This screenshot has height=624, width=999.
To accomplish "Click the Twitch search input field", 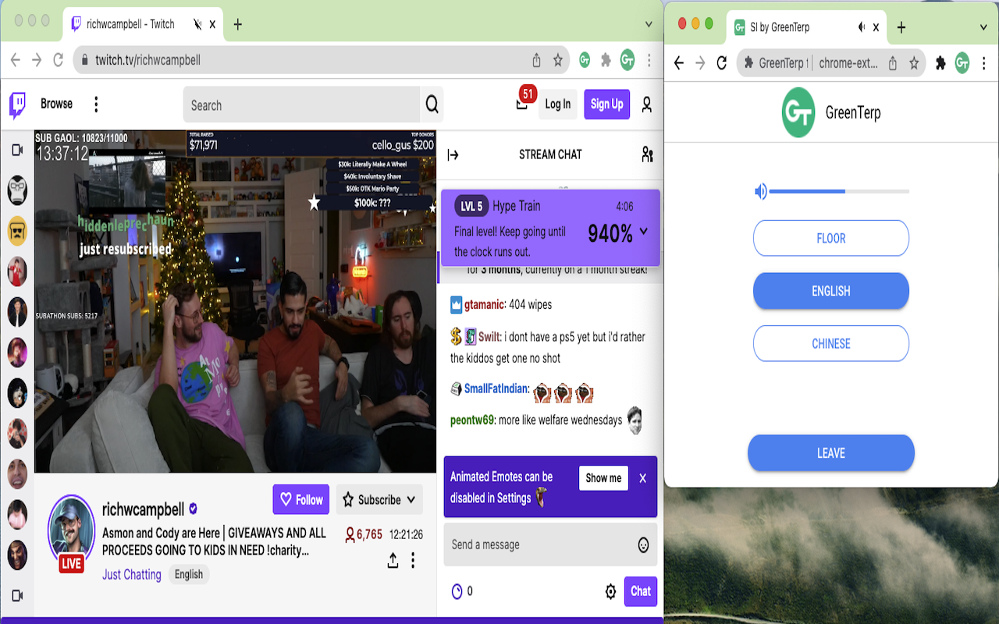I will point(303,105).
